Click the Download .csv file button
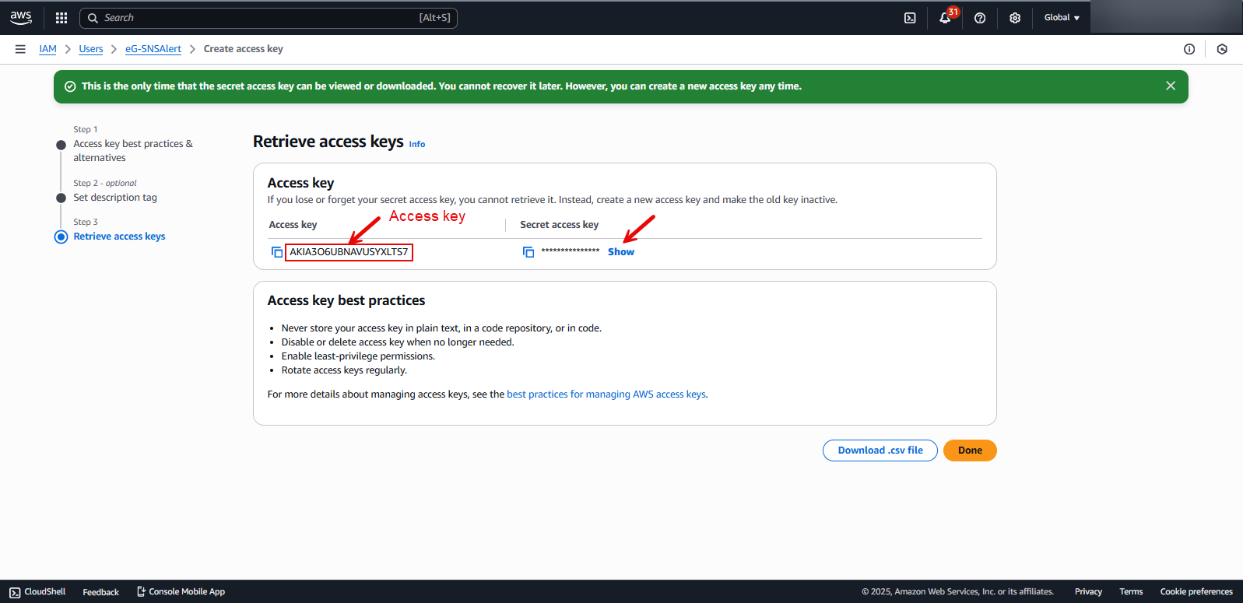This screenshot has height=603, width=1243. coord(880,450)
